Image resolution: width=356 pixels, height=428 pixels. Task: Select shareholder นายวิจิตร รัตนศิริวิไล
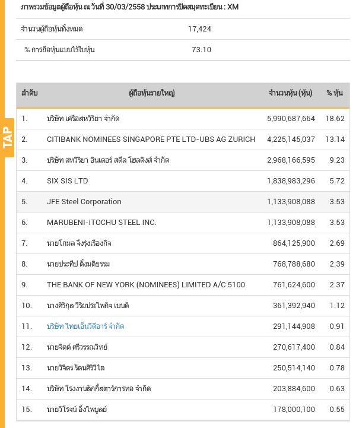(75, 367)
